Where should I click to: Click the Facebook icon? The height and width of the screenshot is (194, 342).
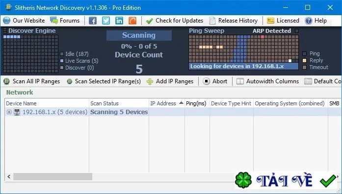click(x=93, y=21)
